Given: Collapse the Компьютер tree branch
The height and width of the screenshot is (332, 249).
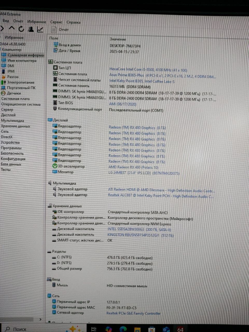Looking at the screenshot, I should click(1, 50).
